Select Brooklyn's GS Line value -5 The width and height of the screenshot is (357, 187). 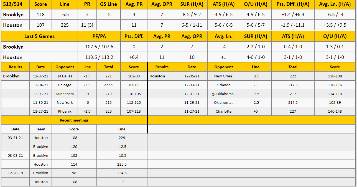[x=108, y=14]
